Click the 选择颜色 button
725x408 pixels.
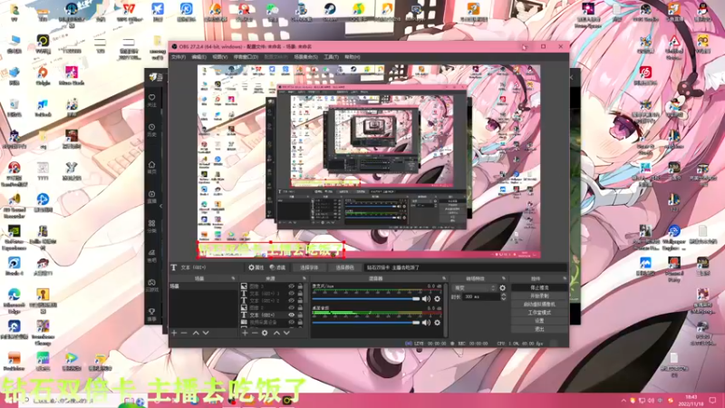(344, 267)
